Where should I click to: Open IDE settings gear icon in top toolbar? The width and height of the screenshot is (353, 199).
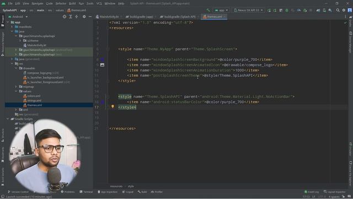[x=344, y=10]
